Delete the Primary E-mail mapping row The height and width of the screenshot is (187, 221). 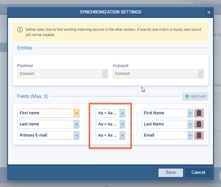199,135
